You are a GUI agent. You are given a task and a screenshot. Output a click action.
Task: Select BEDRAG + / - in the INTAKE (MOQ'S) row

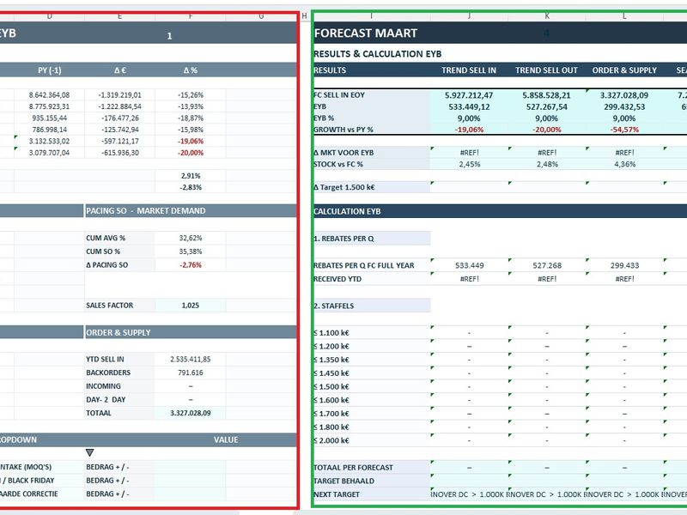click(107, 467)
